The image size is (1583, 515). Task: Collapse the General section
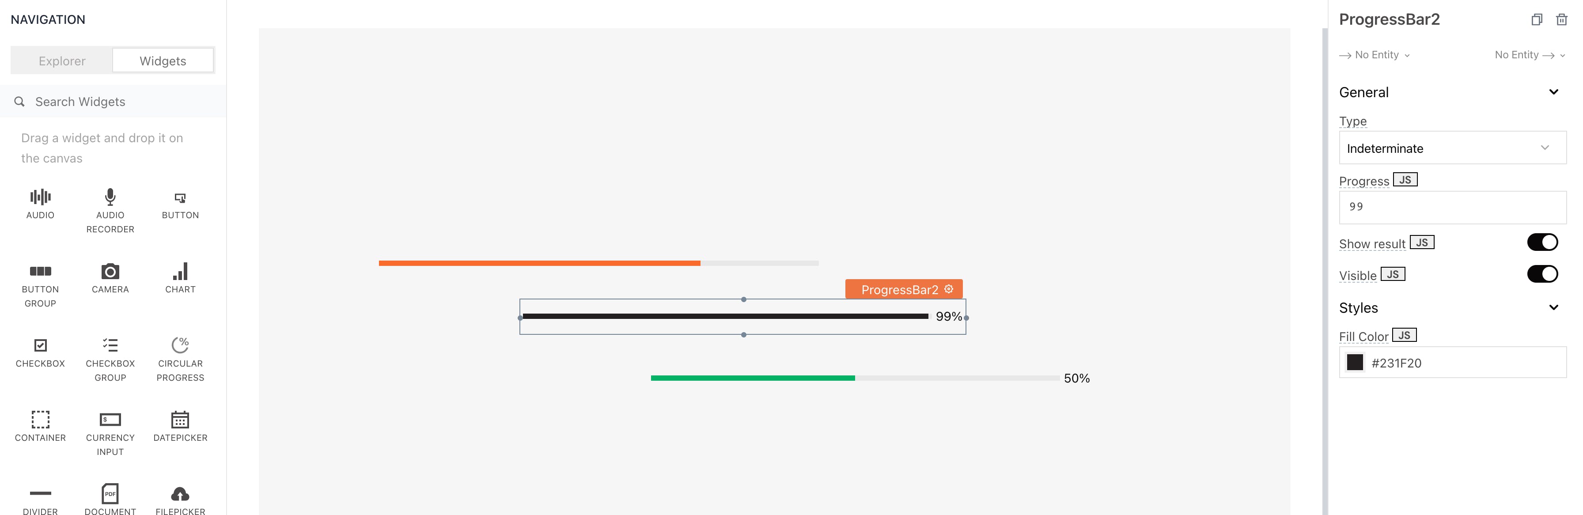pyautogui.click(x=1553, y=92)
